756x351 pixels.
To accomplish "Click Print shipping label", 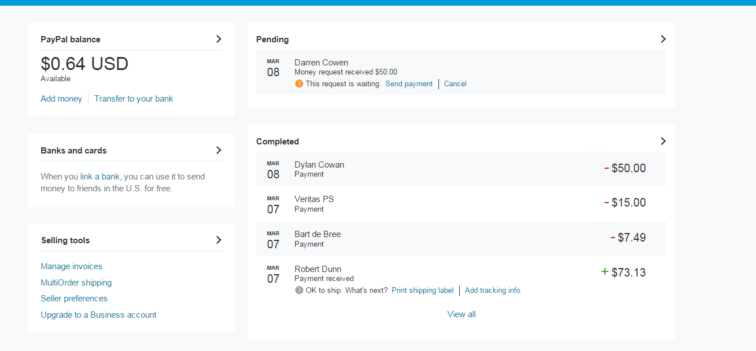I will coord(423,290).
